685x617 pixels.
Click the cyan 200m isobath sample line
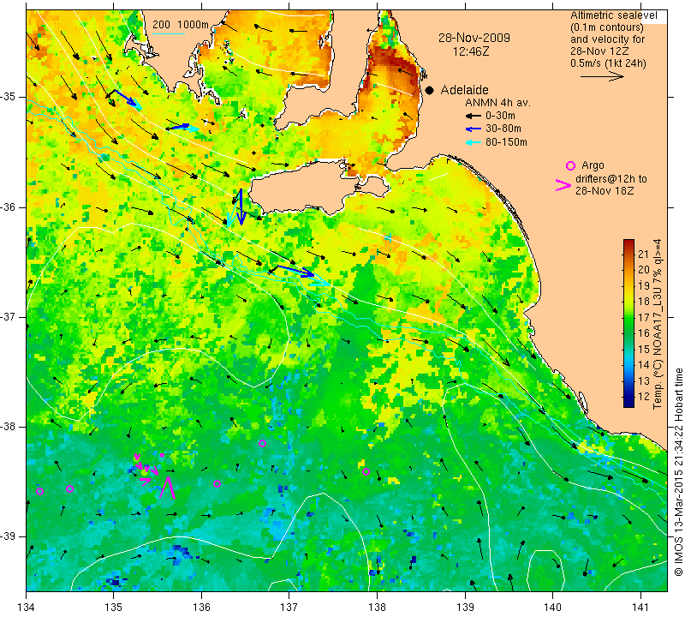169,33
